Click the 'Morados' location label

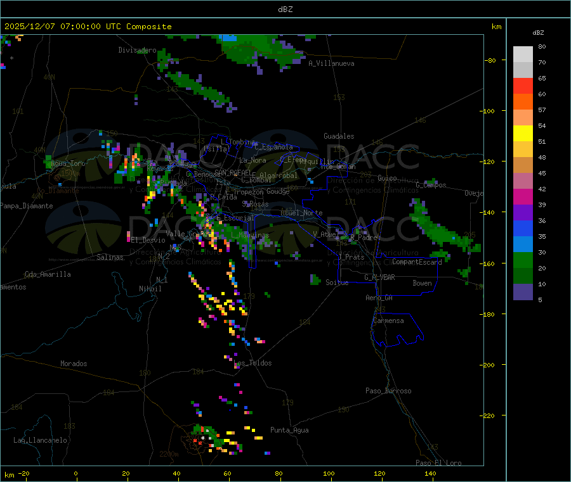[x=74, y=364]
